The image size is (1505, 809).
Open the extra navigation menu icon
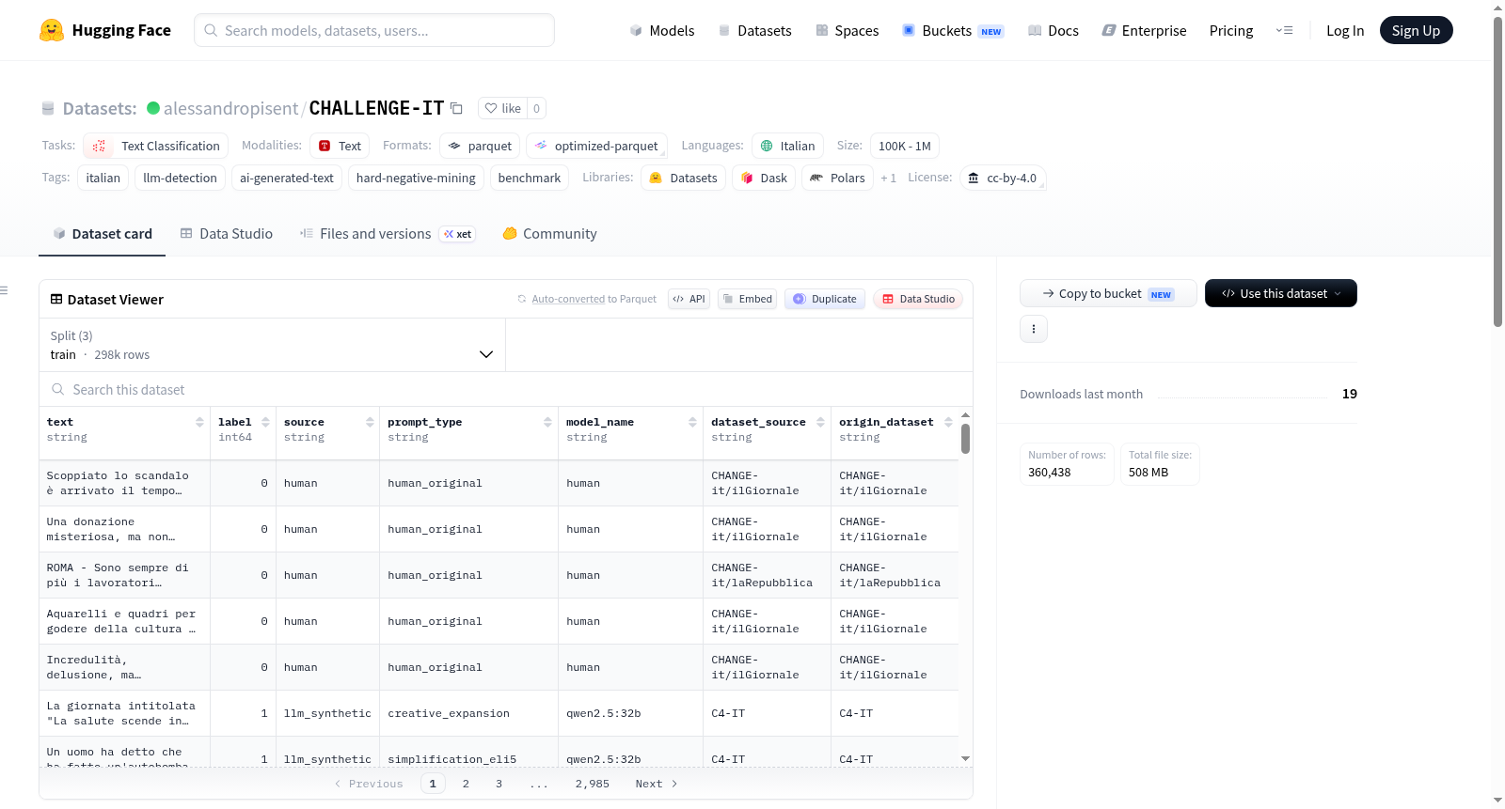pyautogui.click(x=1284, y=31)
